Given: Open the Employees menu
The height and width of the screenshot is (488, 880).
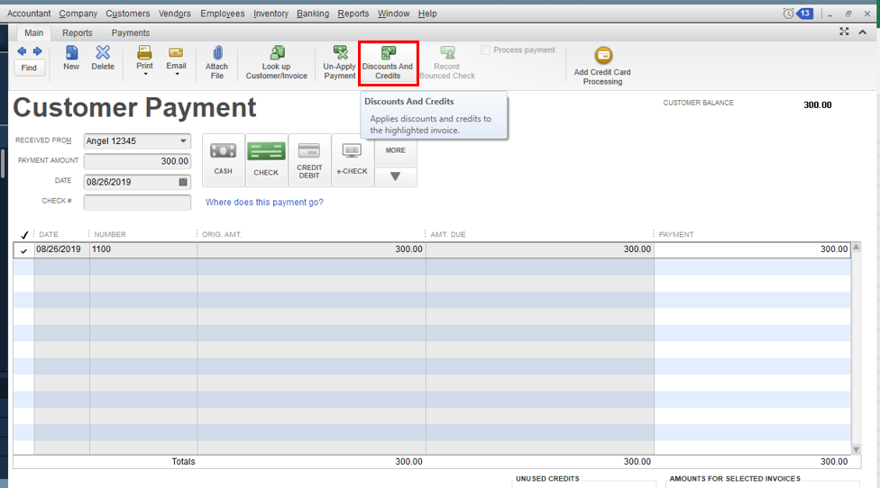Looking at the screenshot, I should [222, 14].
